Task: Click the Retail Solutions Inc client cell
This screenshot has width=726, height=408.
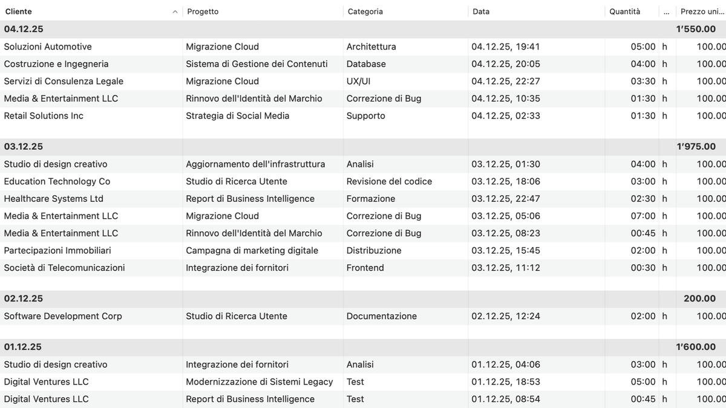Action: (44, 115)
